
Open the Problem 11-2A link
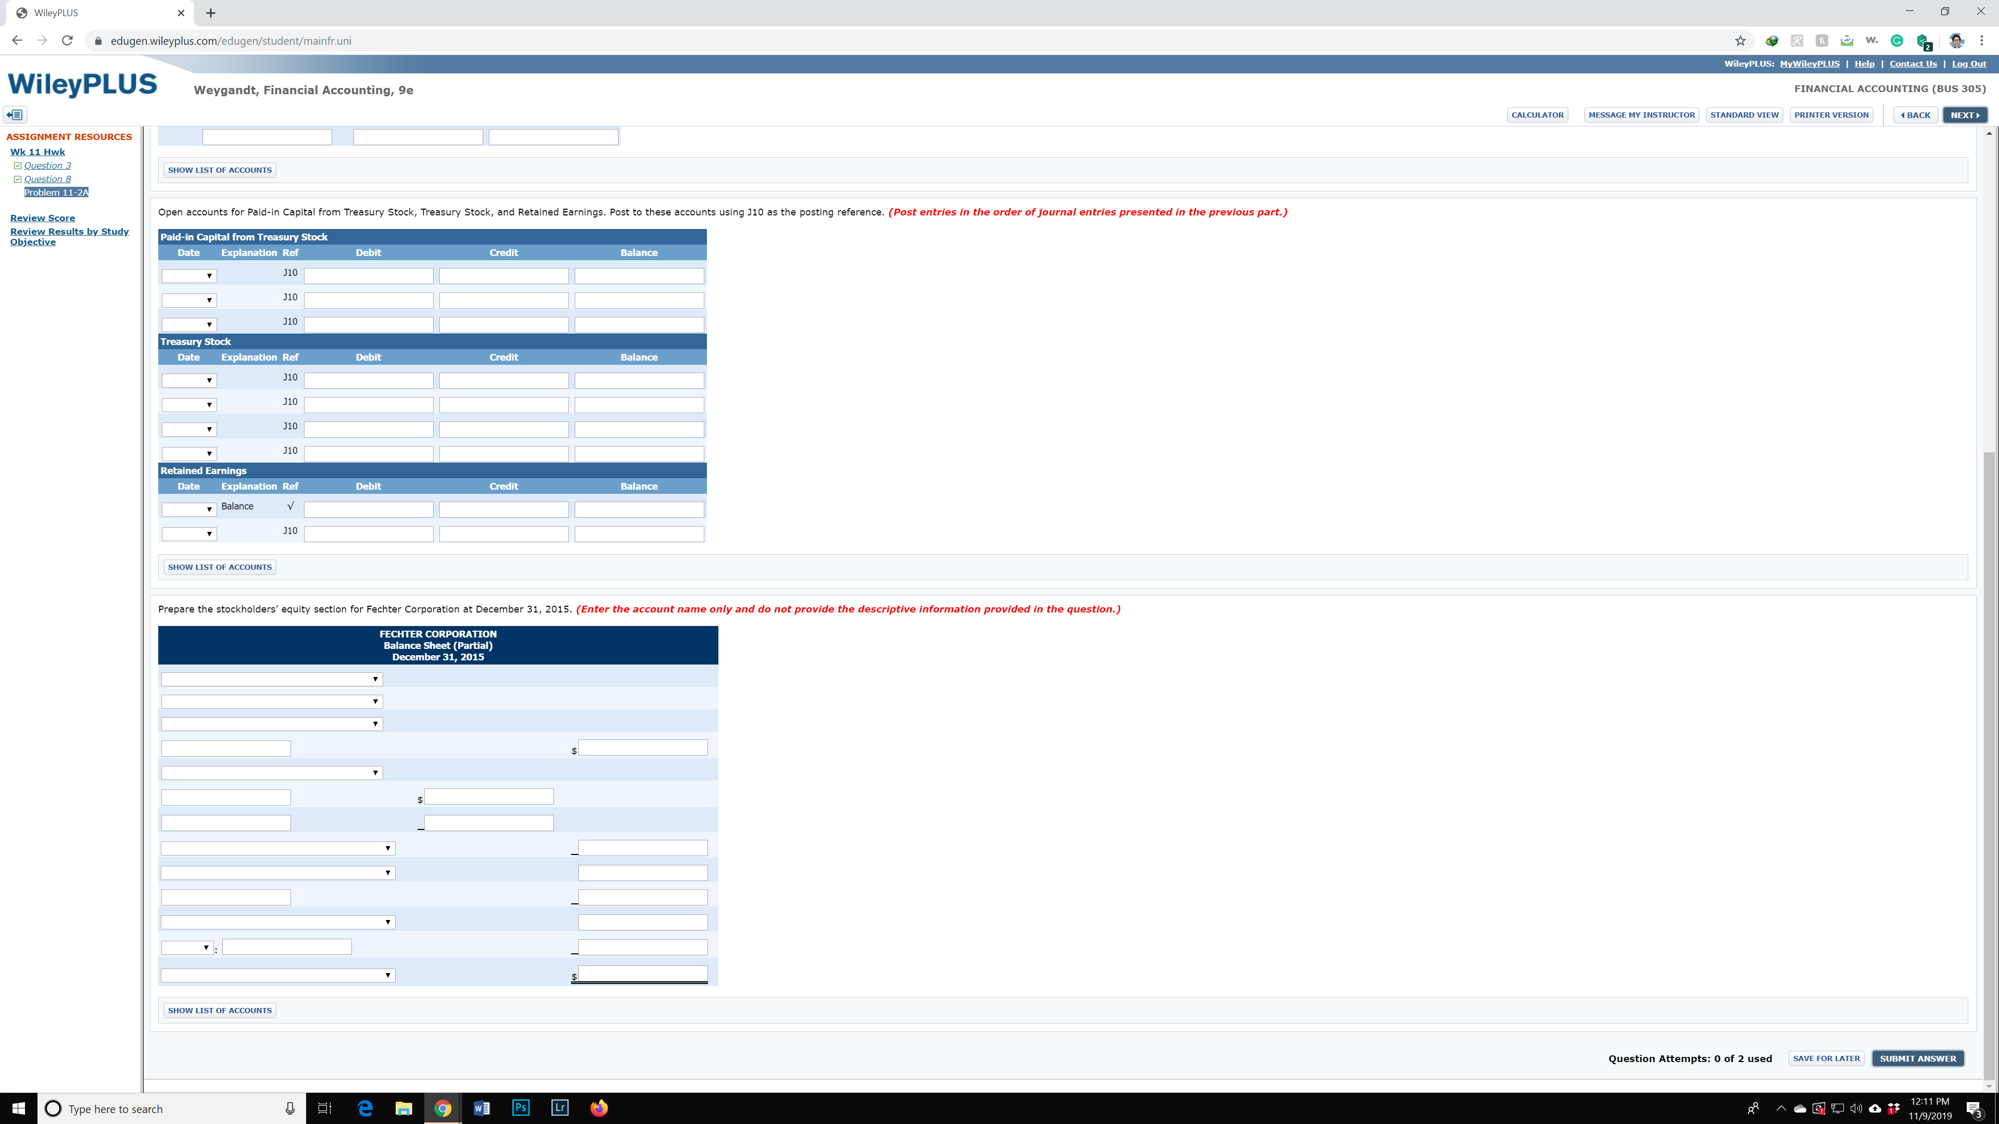coord(56,191)
